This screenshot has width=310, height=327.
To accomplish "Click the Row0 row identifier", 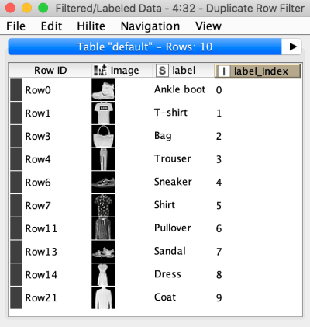I will click(x=38, y=90).
